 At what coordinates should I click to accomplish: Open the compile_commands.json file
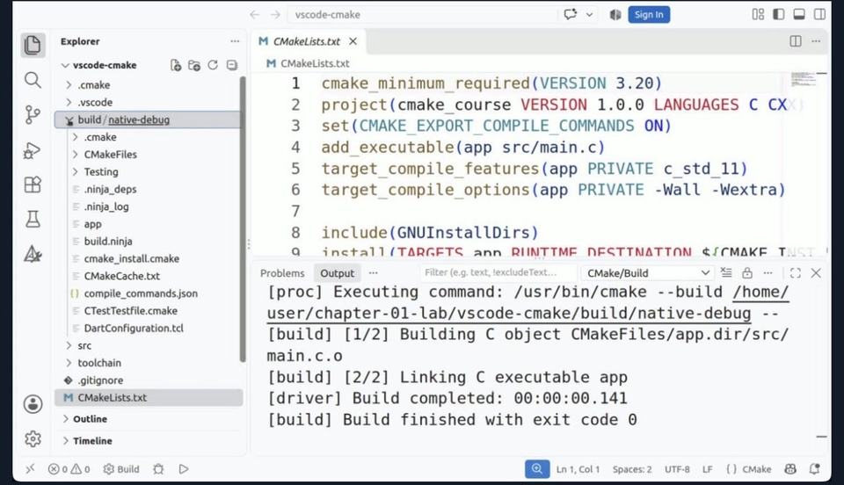point(141,293)
